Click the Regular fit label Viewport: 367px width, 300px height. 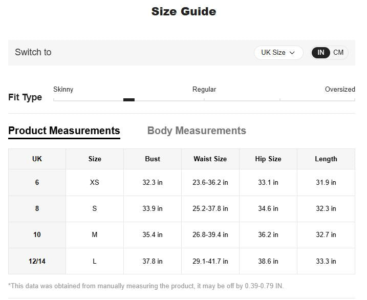(204, 89)
